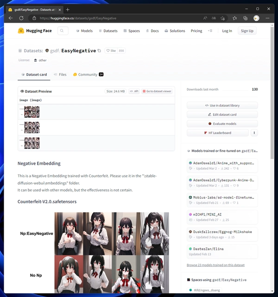278x297 pixels.
Task: Open the browser favorites list icon
Action: [235, 18]
